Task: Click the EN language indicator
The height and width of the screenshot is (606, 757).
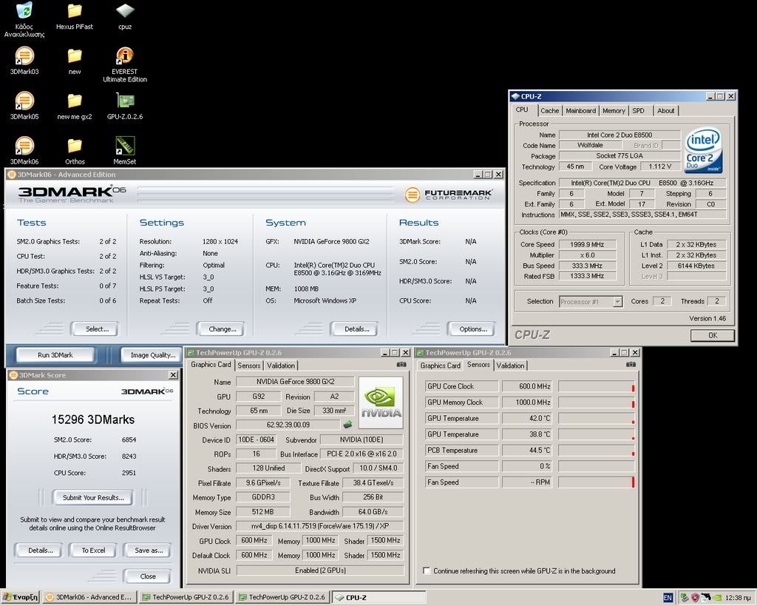Action: click(668, 598)
